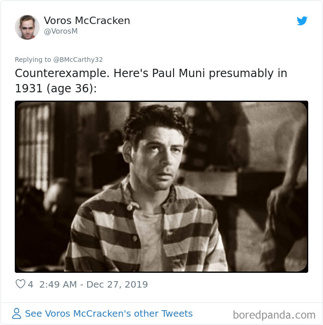Open the Paul Muni photo

pos(161,187)
